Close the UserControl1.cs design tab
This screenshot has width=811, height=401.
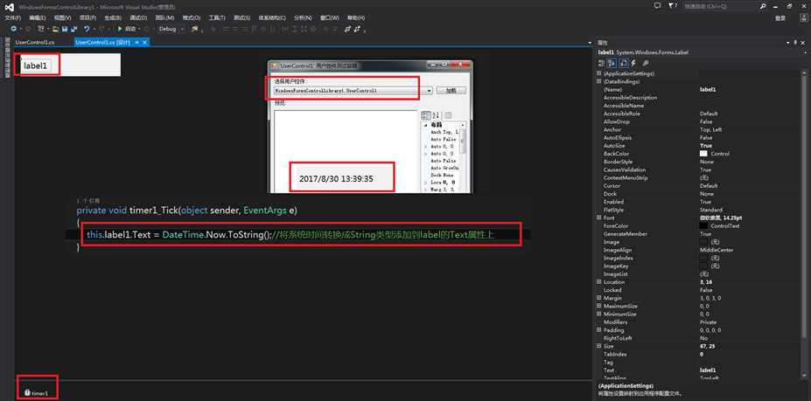coord(145,43)
